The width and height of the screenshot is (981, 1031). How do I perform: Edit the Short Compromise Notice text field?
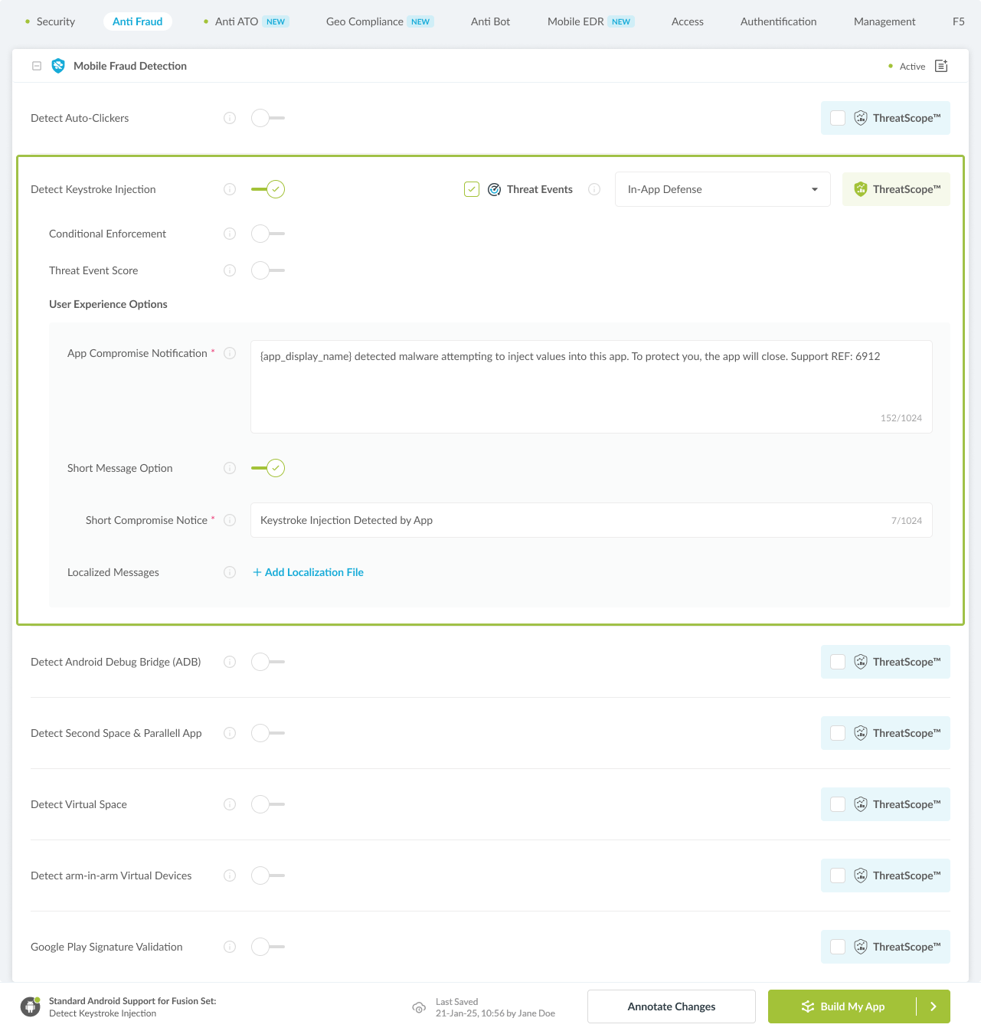(536, 520)
